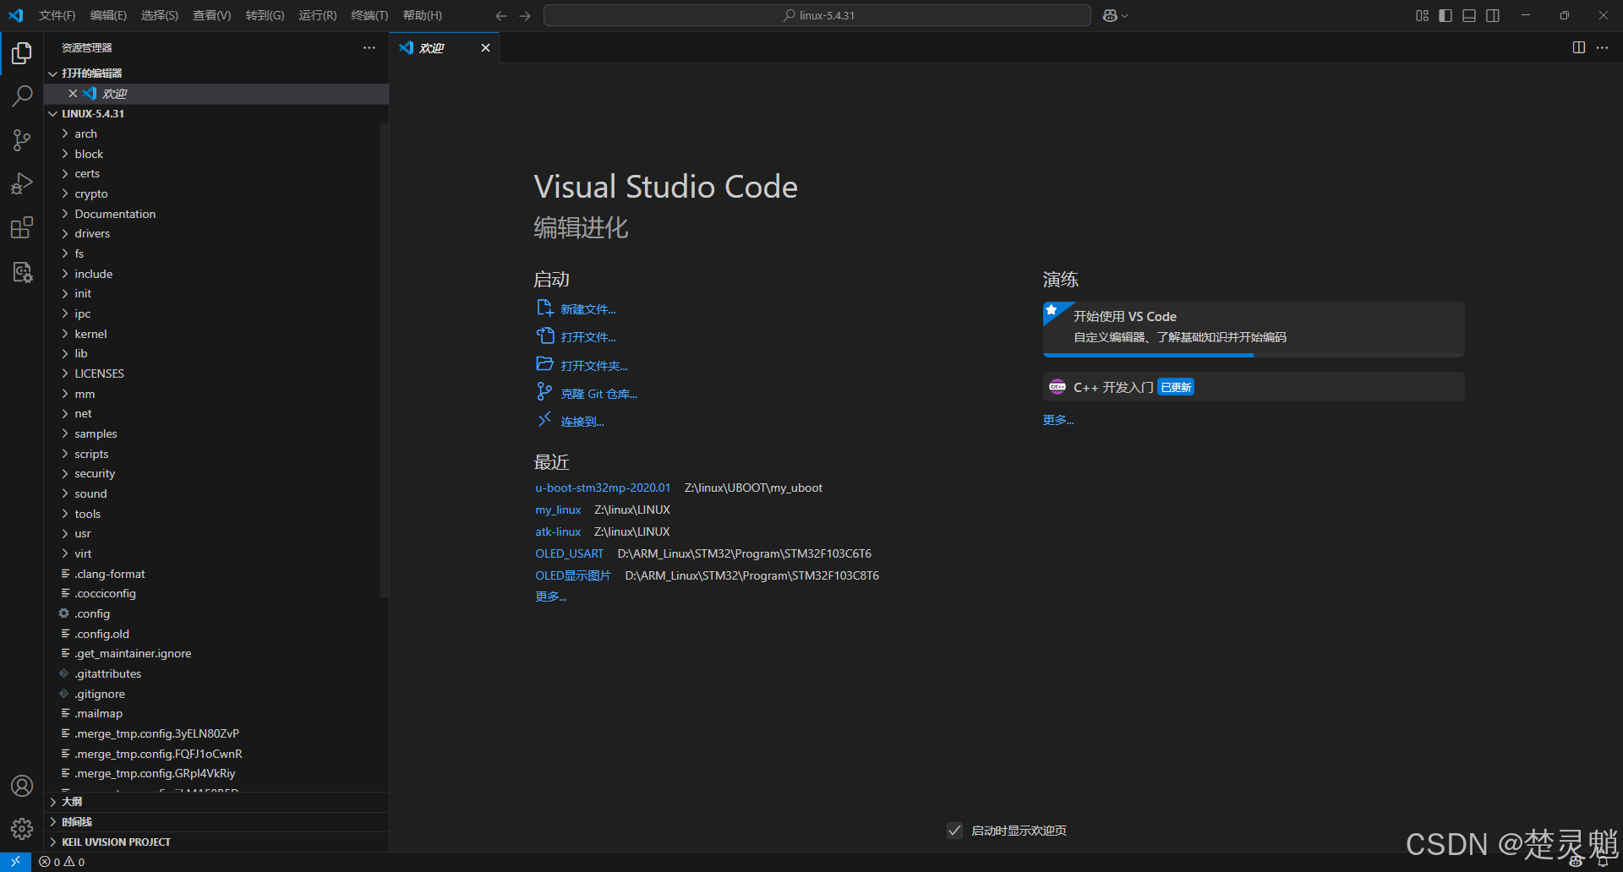Select the Welcome editor tab
Screen dimensions: 1623x872
(444, 48)
